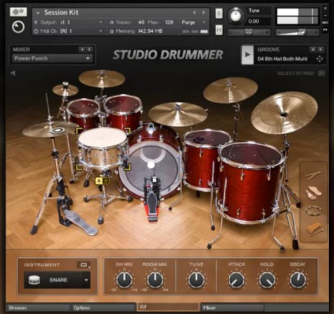
Task: Select the snare drum in the kit
Action: point(103,148)
